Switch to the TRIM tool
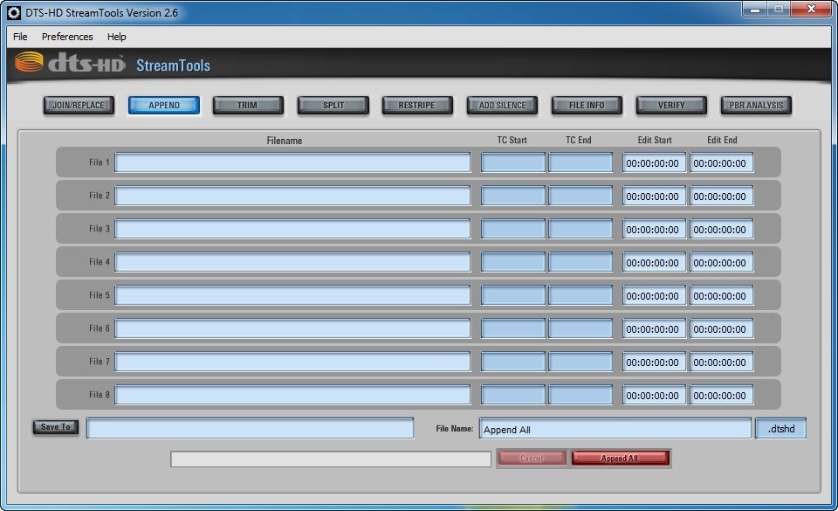Viewport: 838px width, 511px height. pyautogui.click(x=247, y=106)
